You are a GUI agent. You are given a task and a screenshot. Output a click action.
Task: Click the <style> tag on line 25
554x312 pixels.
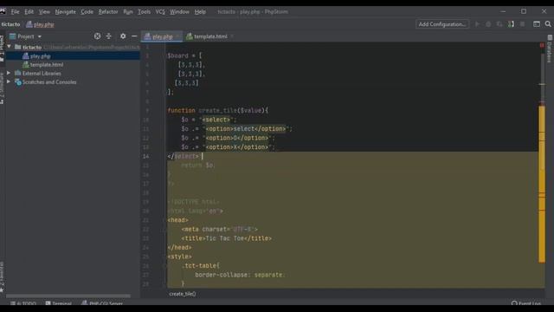179,257
